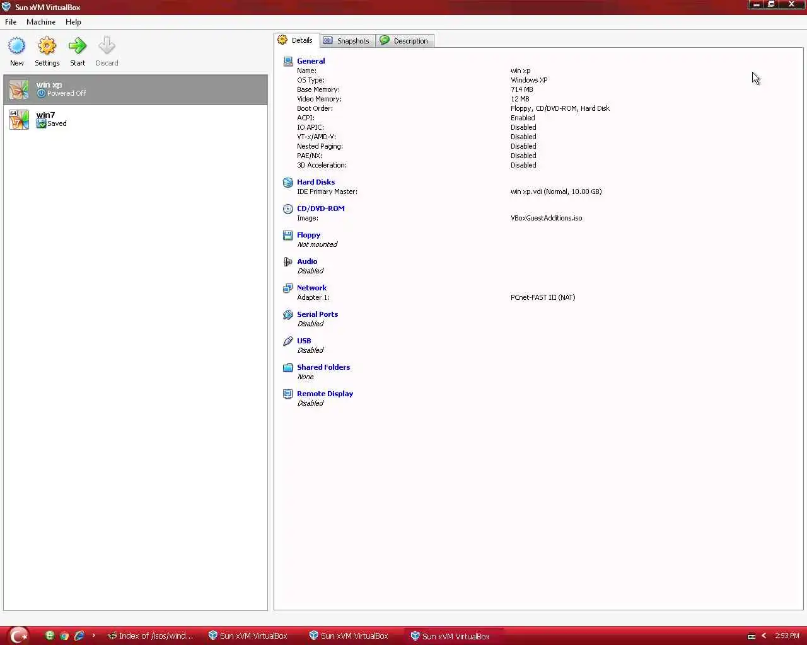This screenshot has height=645, width=807.
Task: Click 'win xp.vdi (Normal, 10.00 GB)' text
Action: click(556, 191)
